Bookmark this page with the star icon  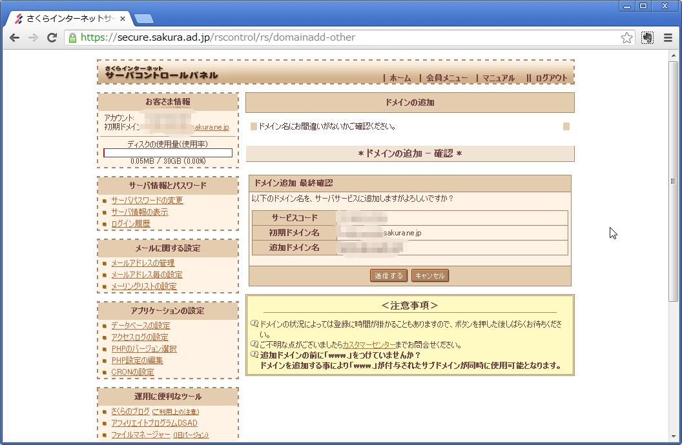626,38
